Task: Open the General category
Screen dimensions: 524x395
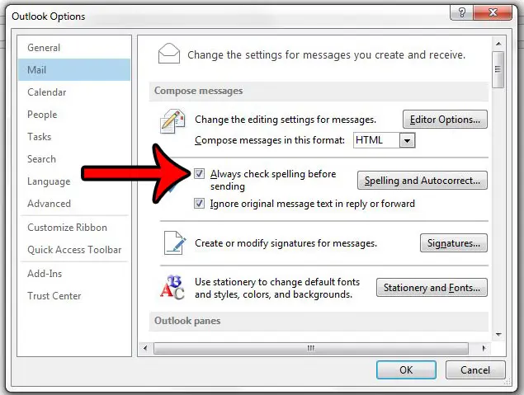Action: point(74,48)
